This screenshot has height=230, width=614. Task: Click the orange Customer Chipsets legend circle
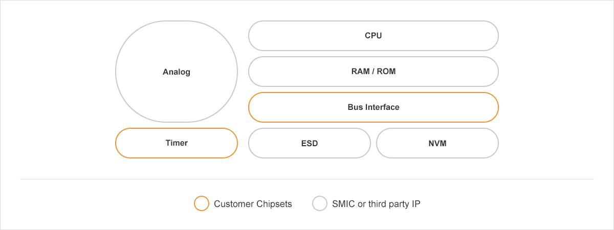pyautogui.click(x=202, y=203)
